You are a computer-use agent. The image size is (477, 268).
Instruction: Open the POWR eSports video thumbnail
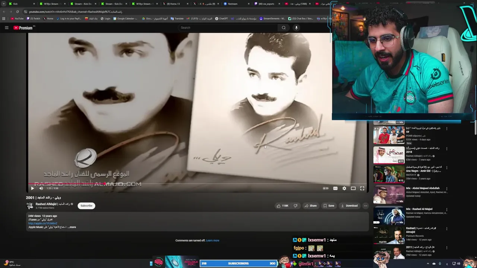[389, 134]
